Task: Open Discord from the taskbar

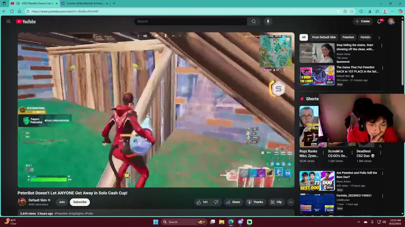Action: tap(240, 222)
